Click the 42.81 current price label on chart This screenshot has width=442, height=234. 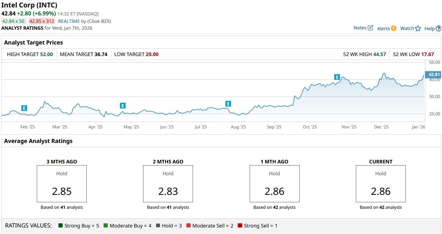tap(434, 74)
